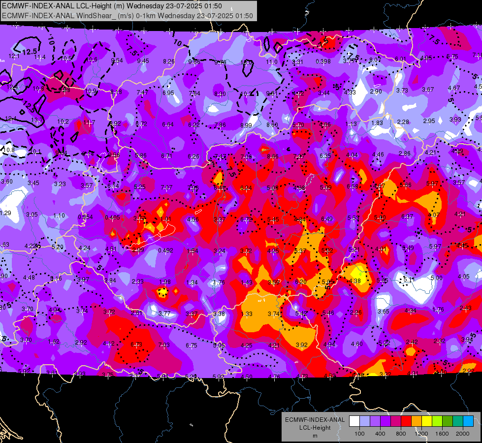Select the 0.405 grid value
The height and width of the screenshot is (443, 482).
coord(112,218)
